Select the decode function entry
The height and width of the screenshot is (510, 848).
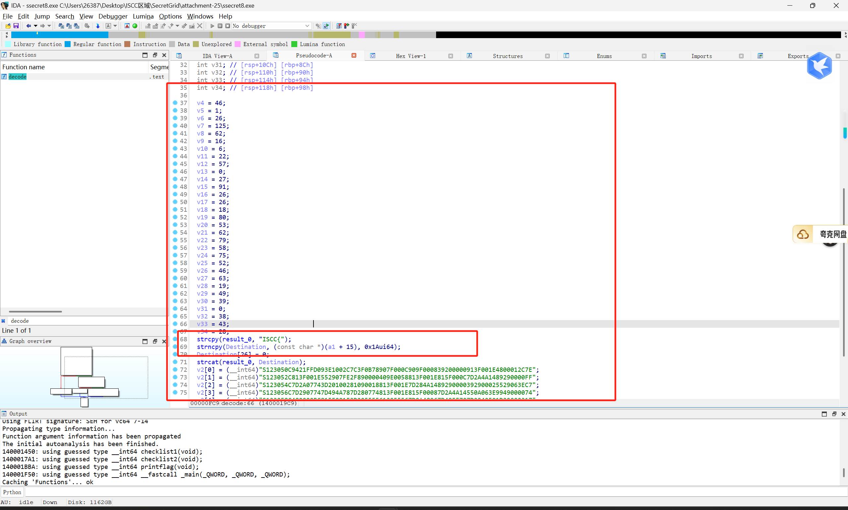pyautogui.click(x=18, y=77)
